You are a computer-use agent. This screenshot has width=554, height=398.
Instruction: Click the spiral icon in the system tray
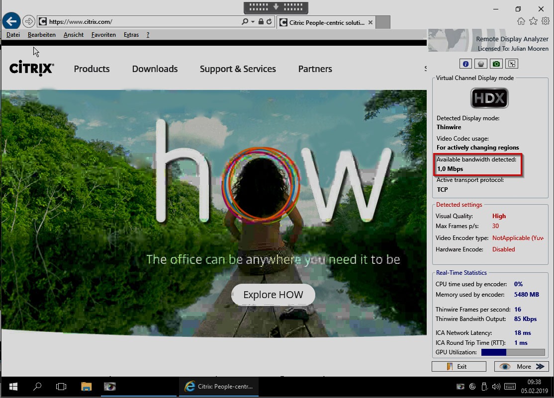coord(472,387)
